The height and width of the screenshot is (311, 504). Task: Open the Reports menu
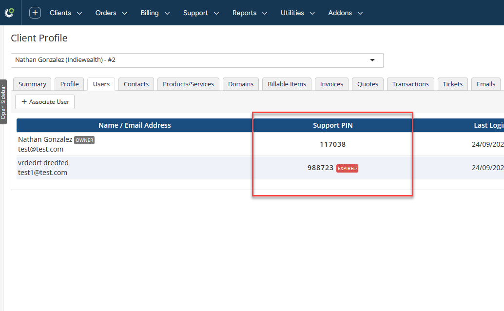click(250, 13)
